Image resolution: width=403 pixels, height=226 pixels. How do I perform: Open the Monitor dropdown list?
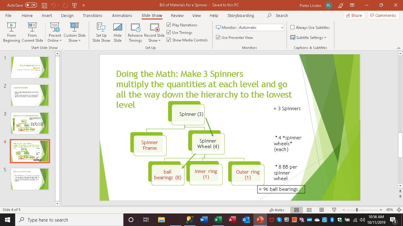click(282, 28)
